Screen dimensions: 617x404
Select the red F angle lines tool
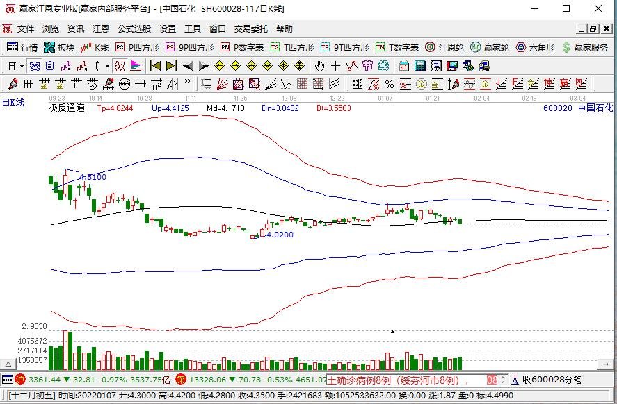coord(518,83)
